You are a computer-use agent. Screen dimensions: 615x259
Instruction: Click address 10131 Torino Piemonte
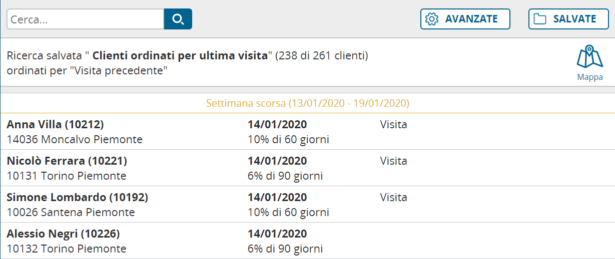(67, 176)
